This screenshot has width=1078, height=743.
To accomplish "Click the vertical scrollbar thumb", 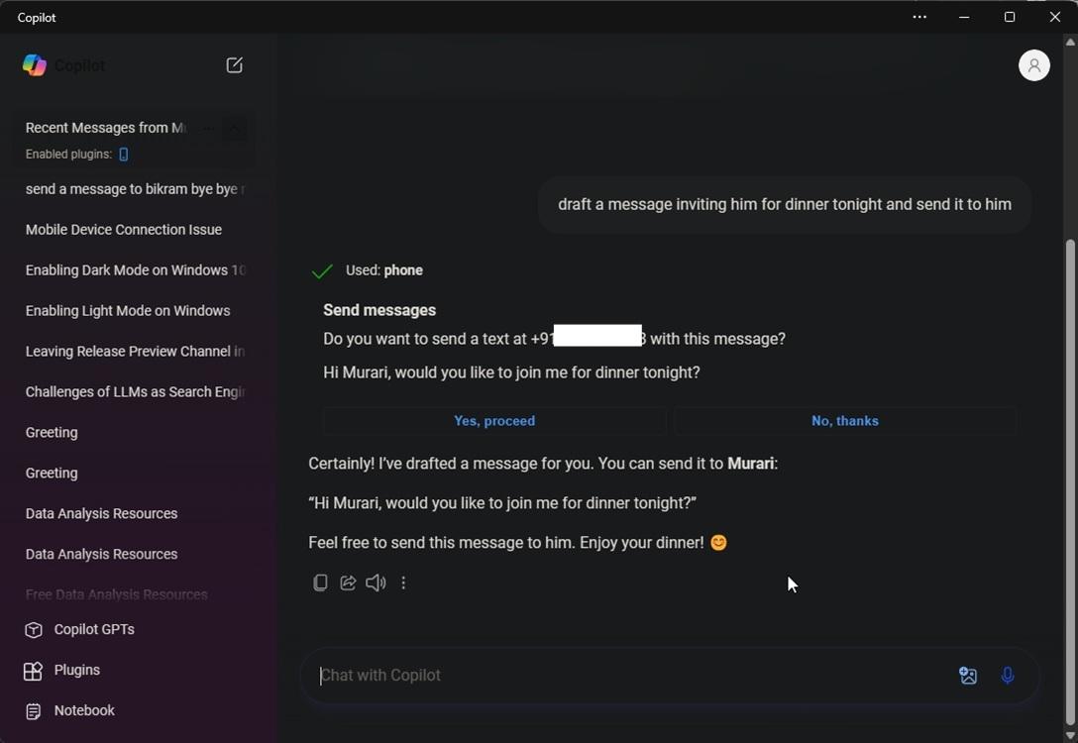I will tap(1070, 481).
